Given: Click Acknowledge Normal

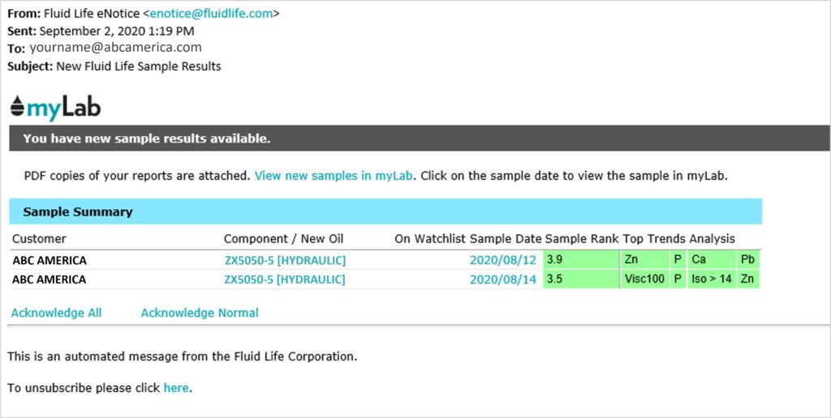Looking at the screenshot, I should (200, 313).
